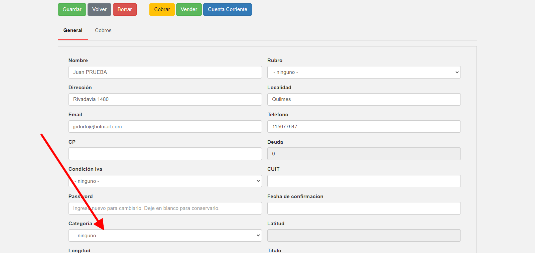The width and height of the screenshot is (535, 253).
Task: Click the Localidad field showing Quilmes
Action: (x=364, y=99)
